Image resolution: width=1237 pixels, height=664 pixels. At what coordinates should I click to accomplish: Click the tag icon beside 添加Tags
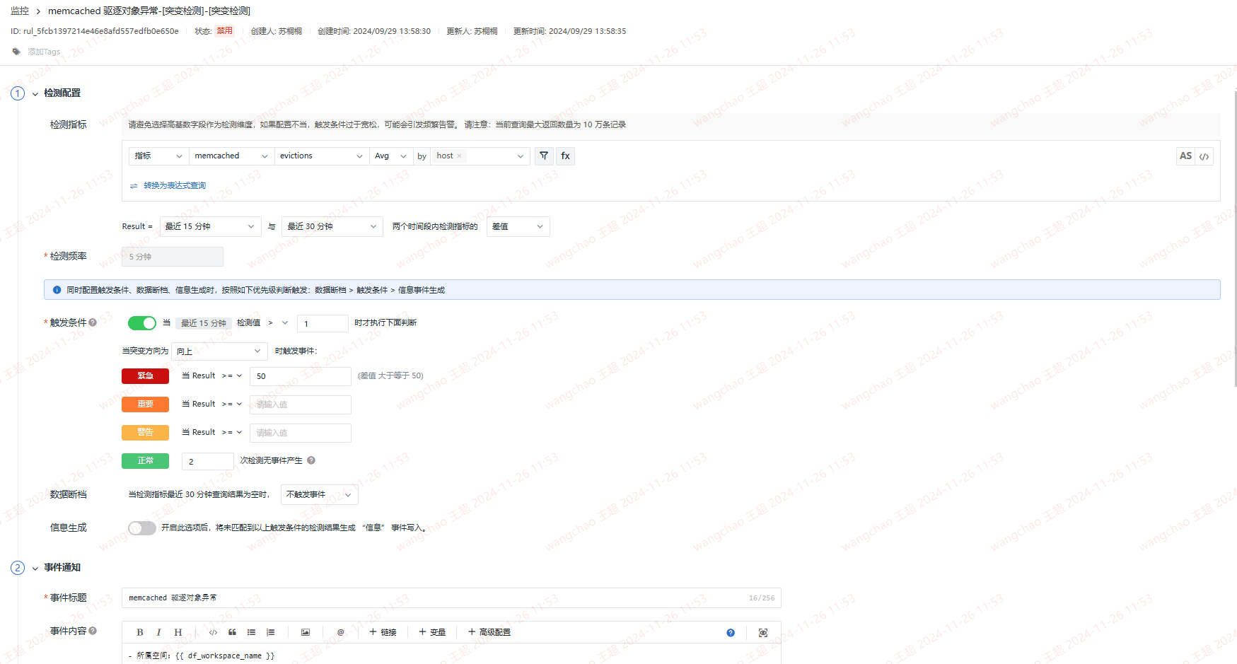tap(16, 52)
